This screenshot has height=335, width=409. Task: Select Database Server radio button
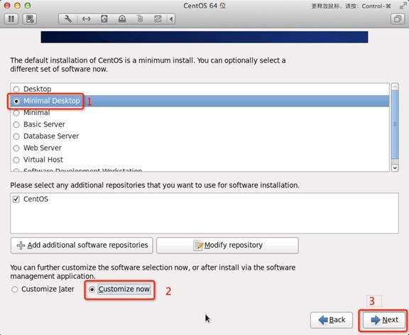pos(16,136)
